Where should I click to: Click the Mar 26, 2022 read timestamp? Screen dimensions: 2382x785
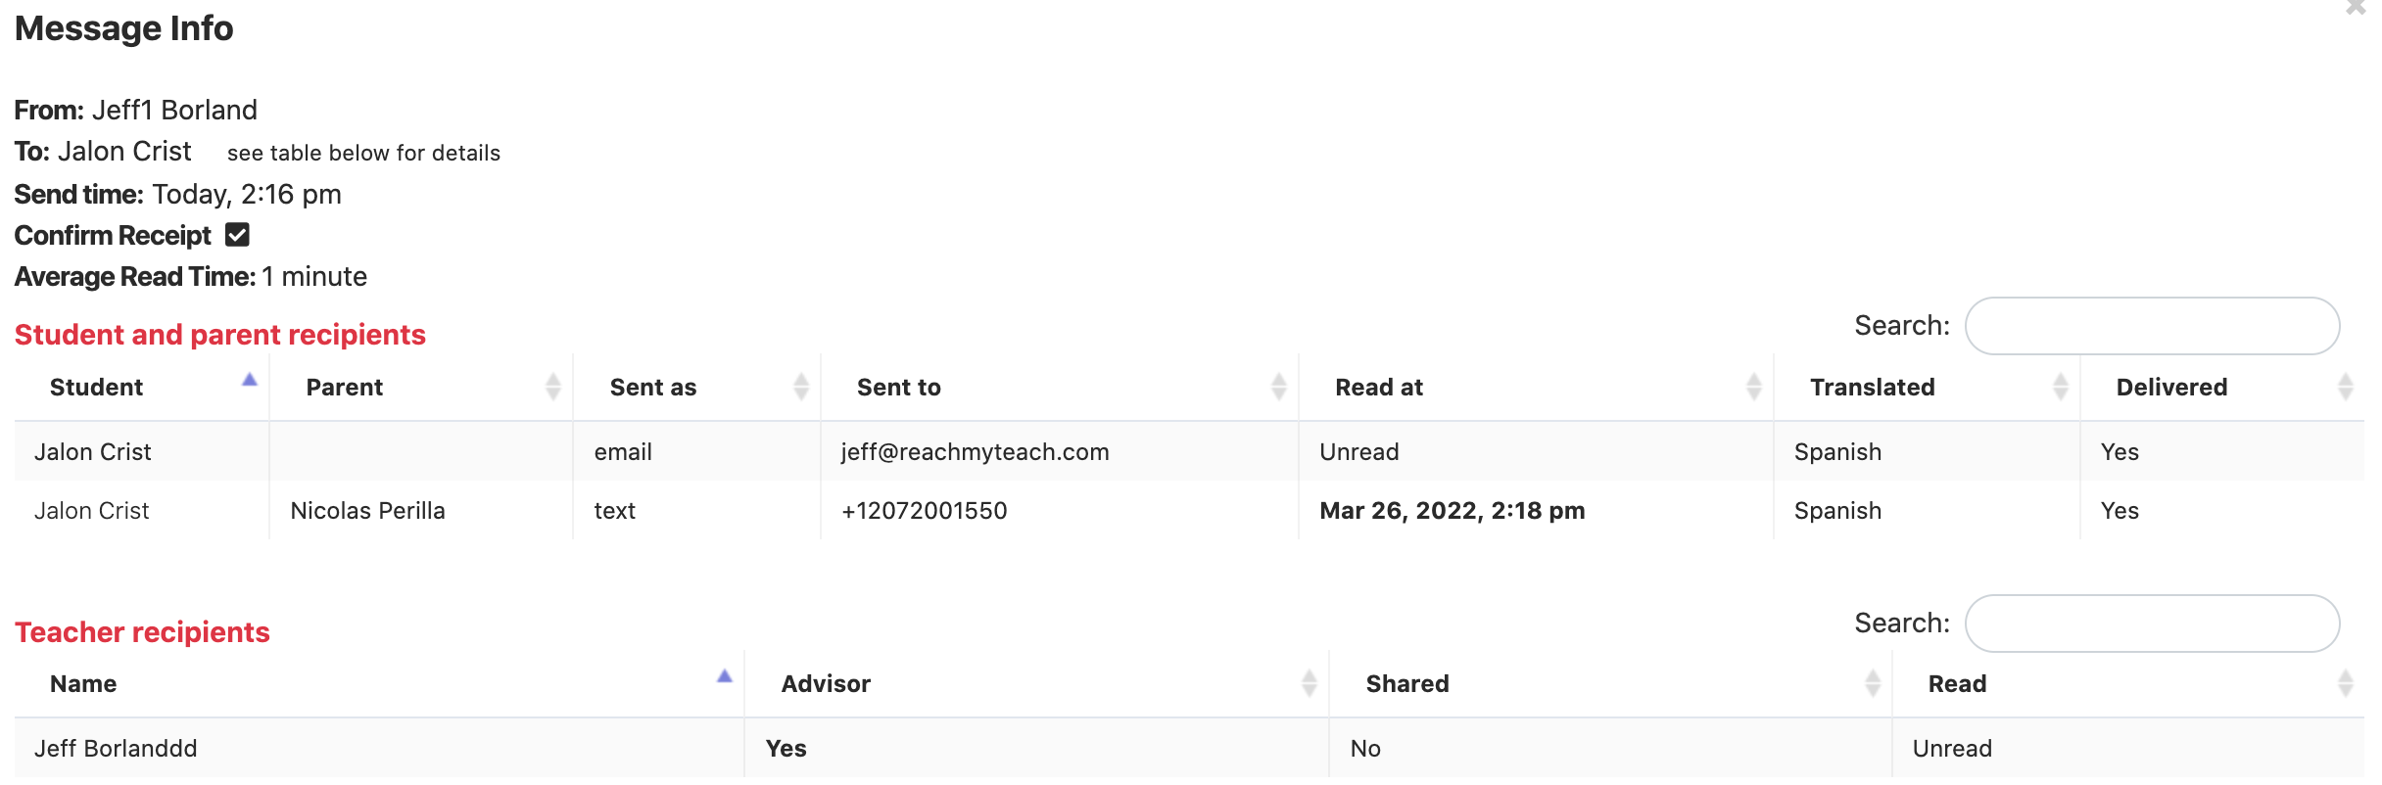(1452, 511)
